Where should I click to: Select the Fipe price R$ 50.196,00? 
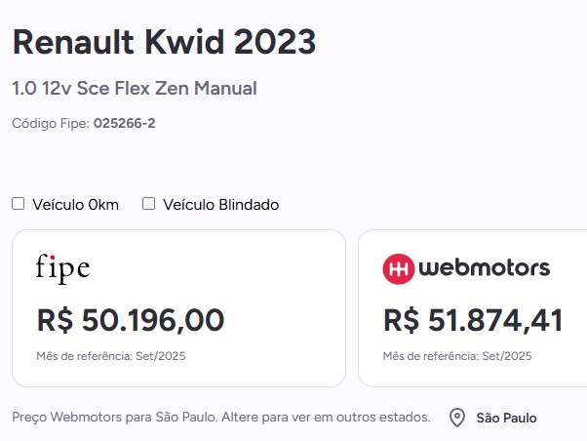coord(131,320)
